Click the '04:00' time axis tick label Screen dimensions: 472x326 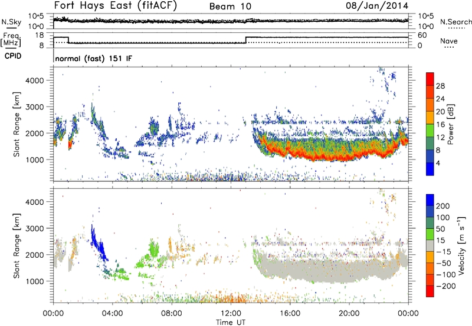click(112, 314)
